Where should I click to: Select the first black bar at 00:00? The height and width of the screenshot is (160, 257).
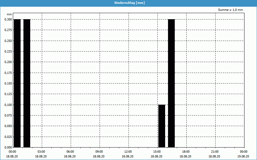coord(17,83)
